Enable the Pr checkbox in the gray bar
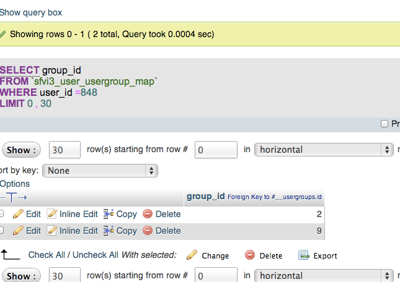400x282 pixels. pos(384,124)
